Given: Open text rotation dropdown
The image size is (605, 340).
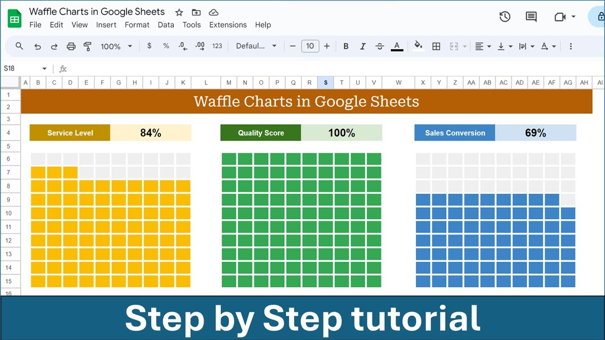Looking at the screenshot, I should [x=548, y=46].
